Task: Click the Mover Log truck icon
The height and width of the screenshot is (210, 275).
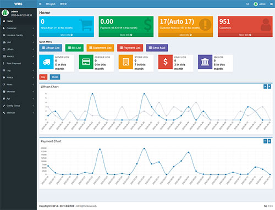Action: coord(46,62)
